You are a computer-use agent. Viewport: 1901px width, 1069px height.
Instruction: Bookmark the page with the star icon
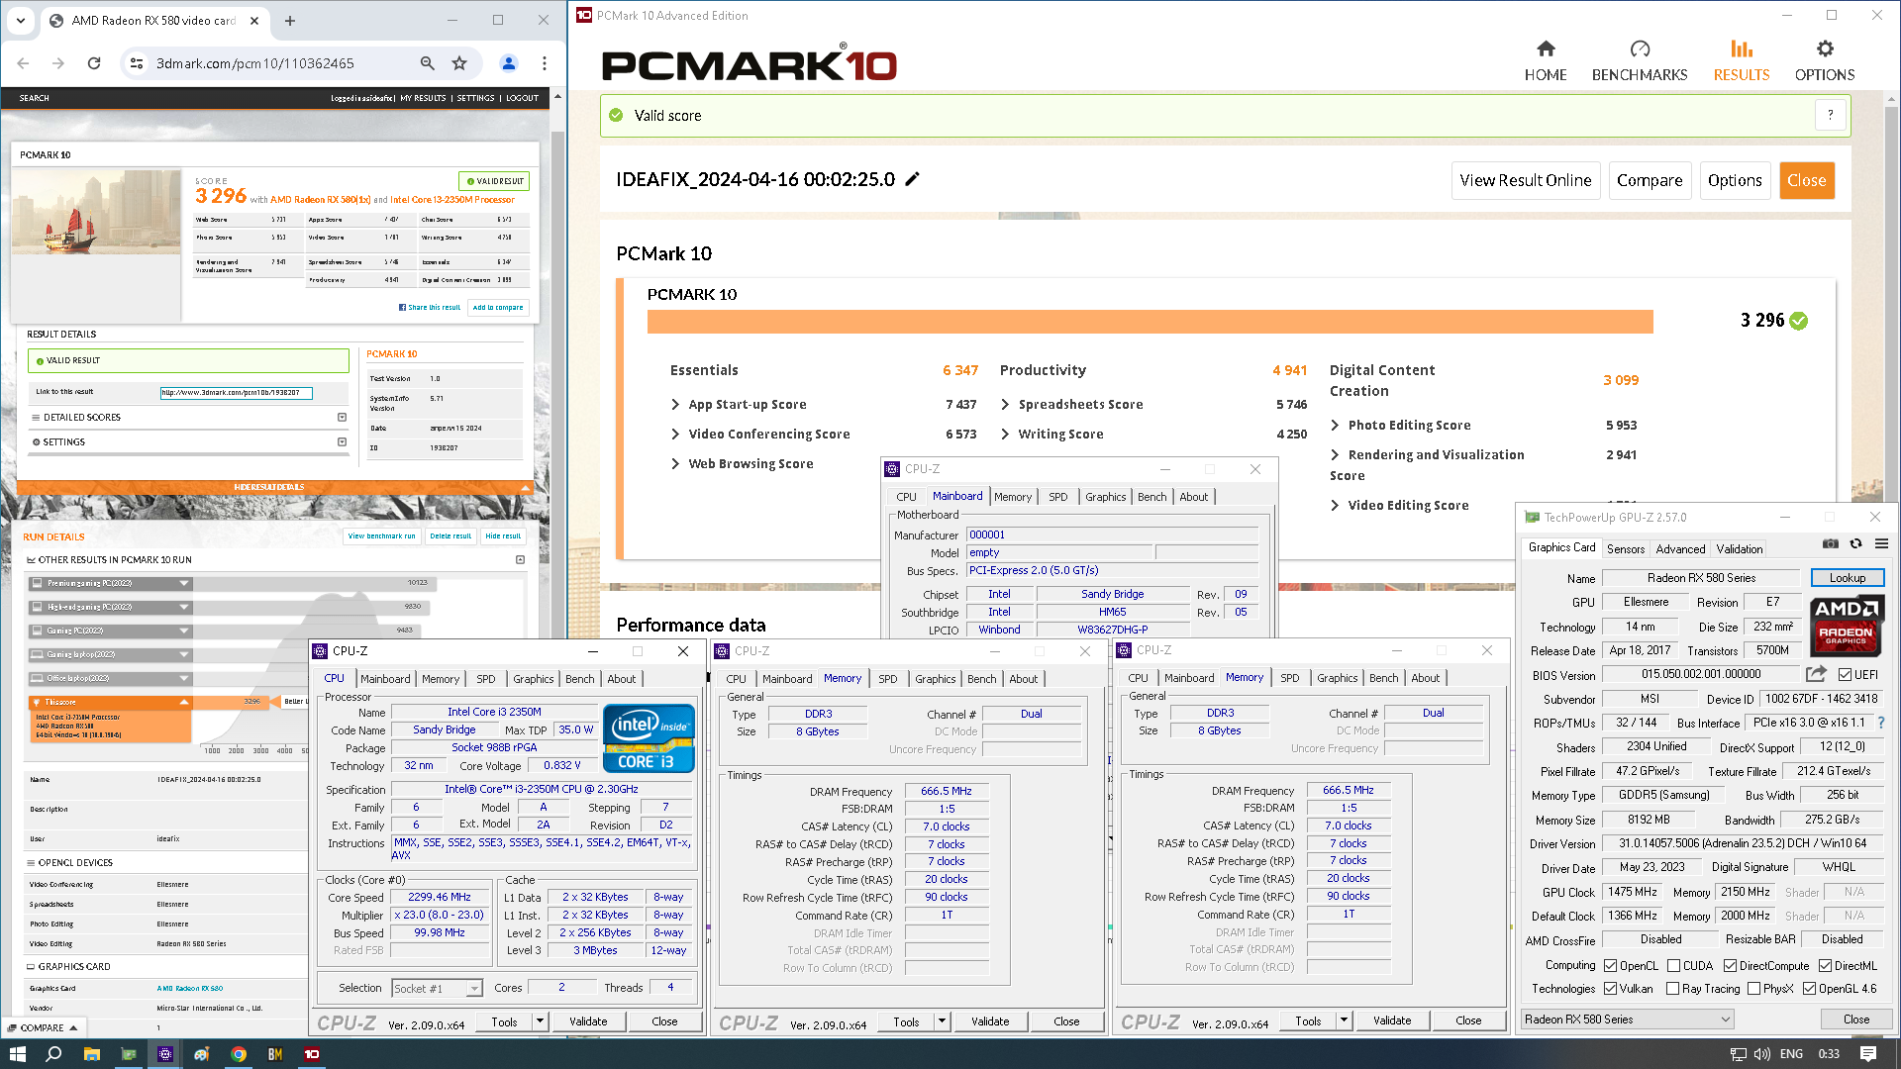click(x=459, y=63)
